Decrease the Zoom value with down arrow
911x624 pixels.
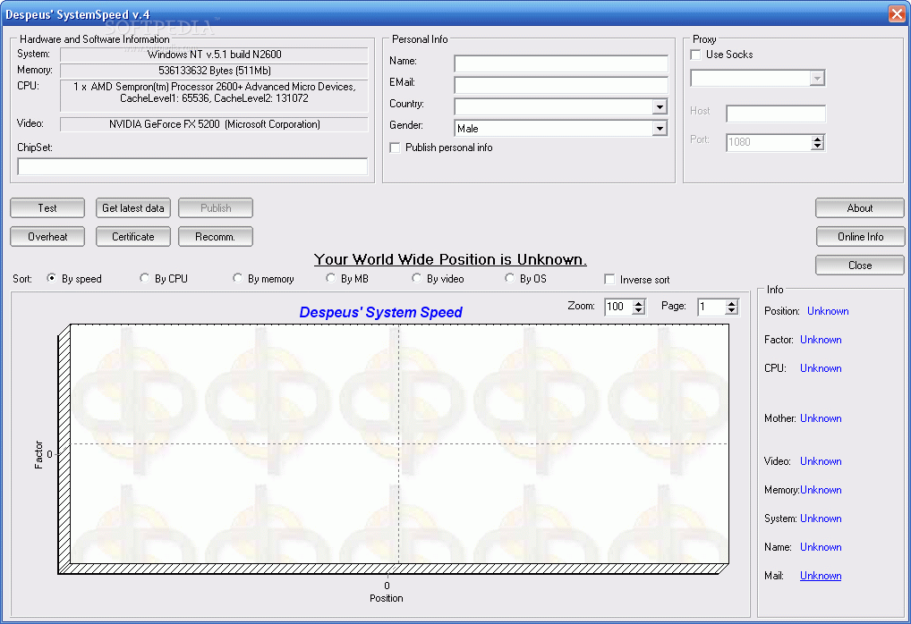pos(639,310)
